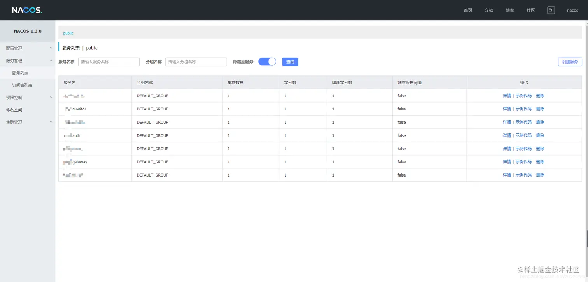
Task: Click the -auth service name
Action: [x=72, y=135]
